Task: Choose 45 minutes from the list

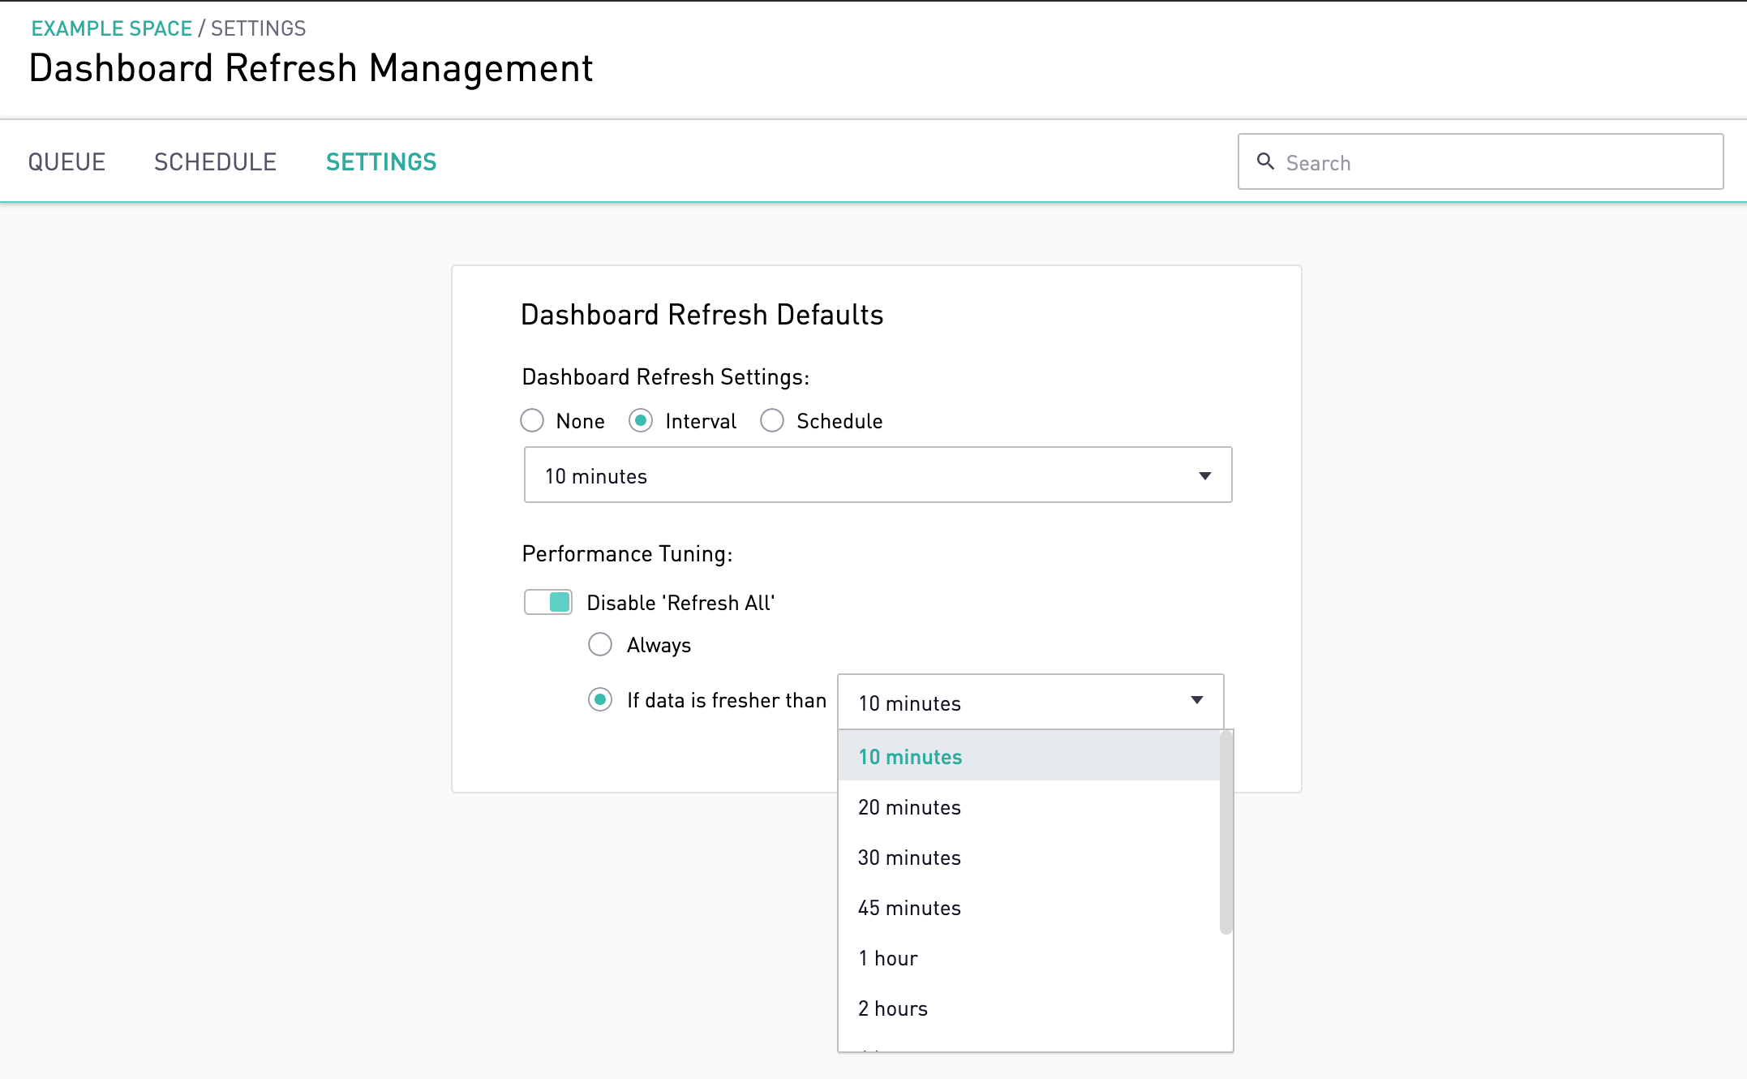Action: click(909, 908)
